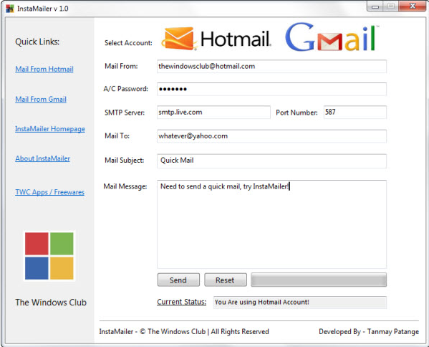Click the Mail Subject field
This screenshot has height=347, width=429.
(271, 161)
